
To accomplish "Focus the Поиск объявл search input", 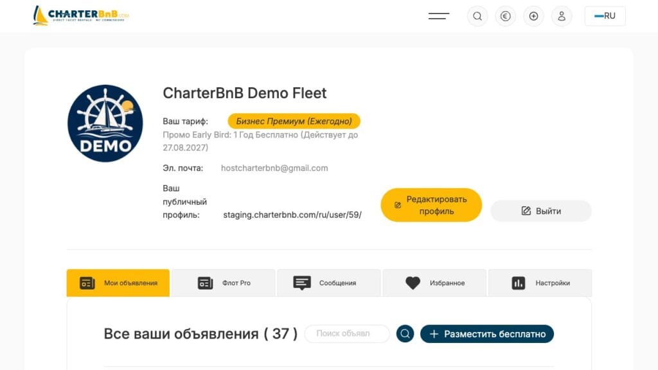I will (x=347, y=333).
